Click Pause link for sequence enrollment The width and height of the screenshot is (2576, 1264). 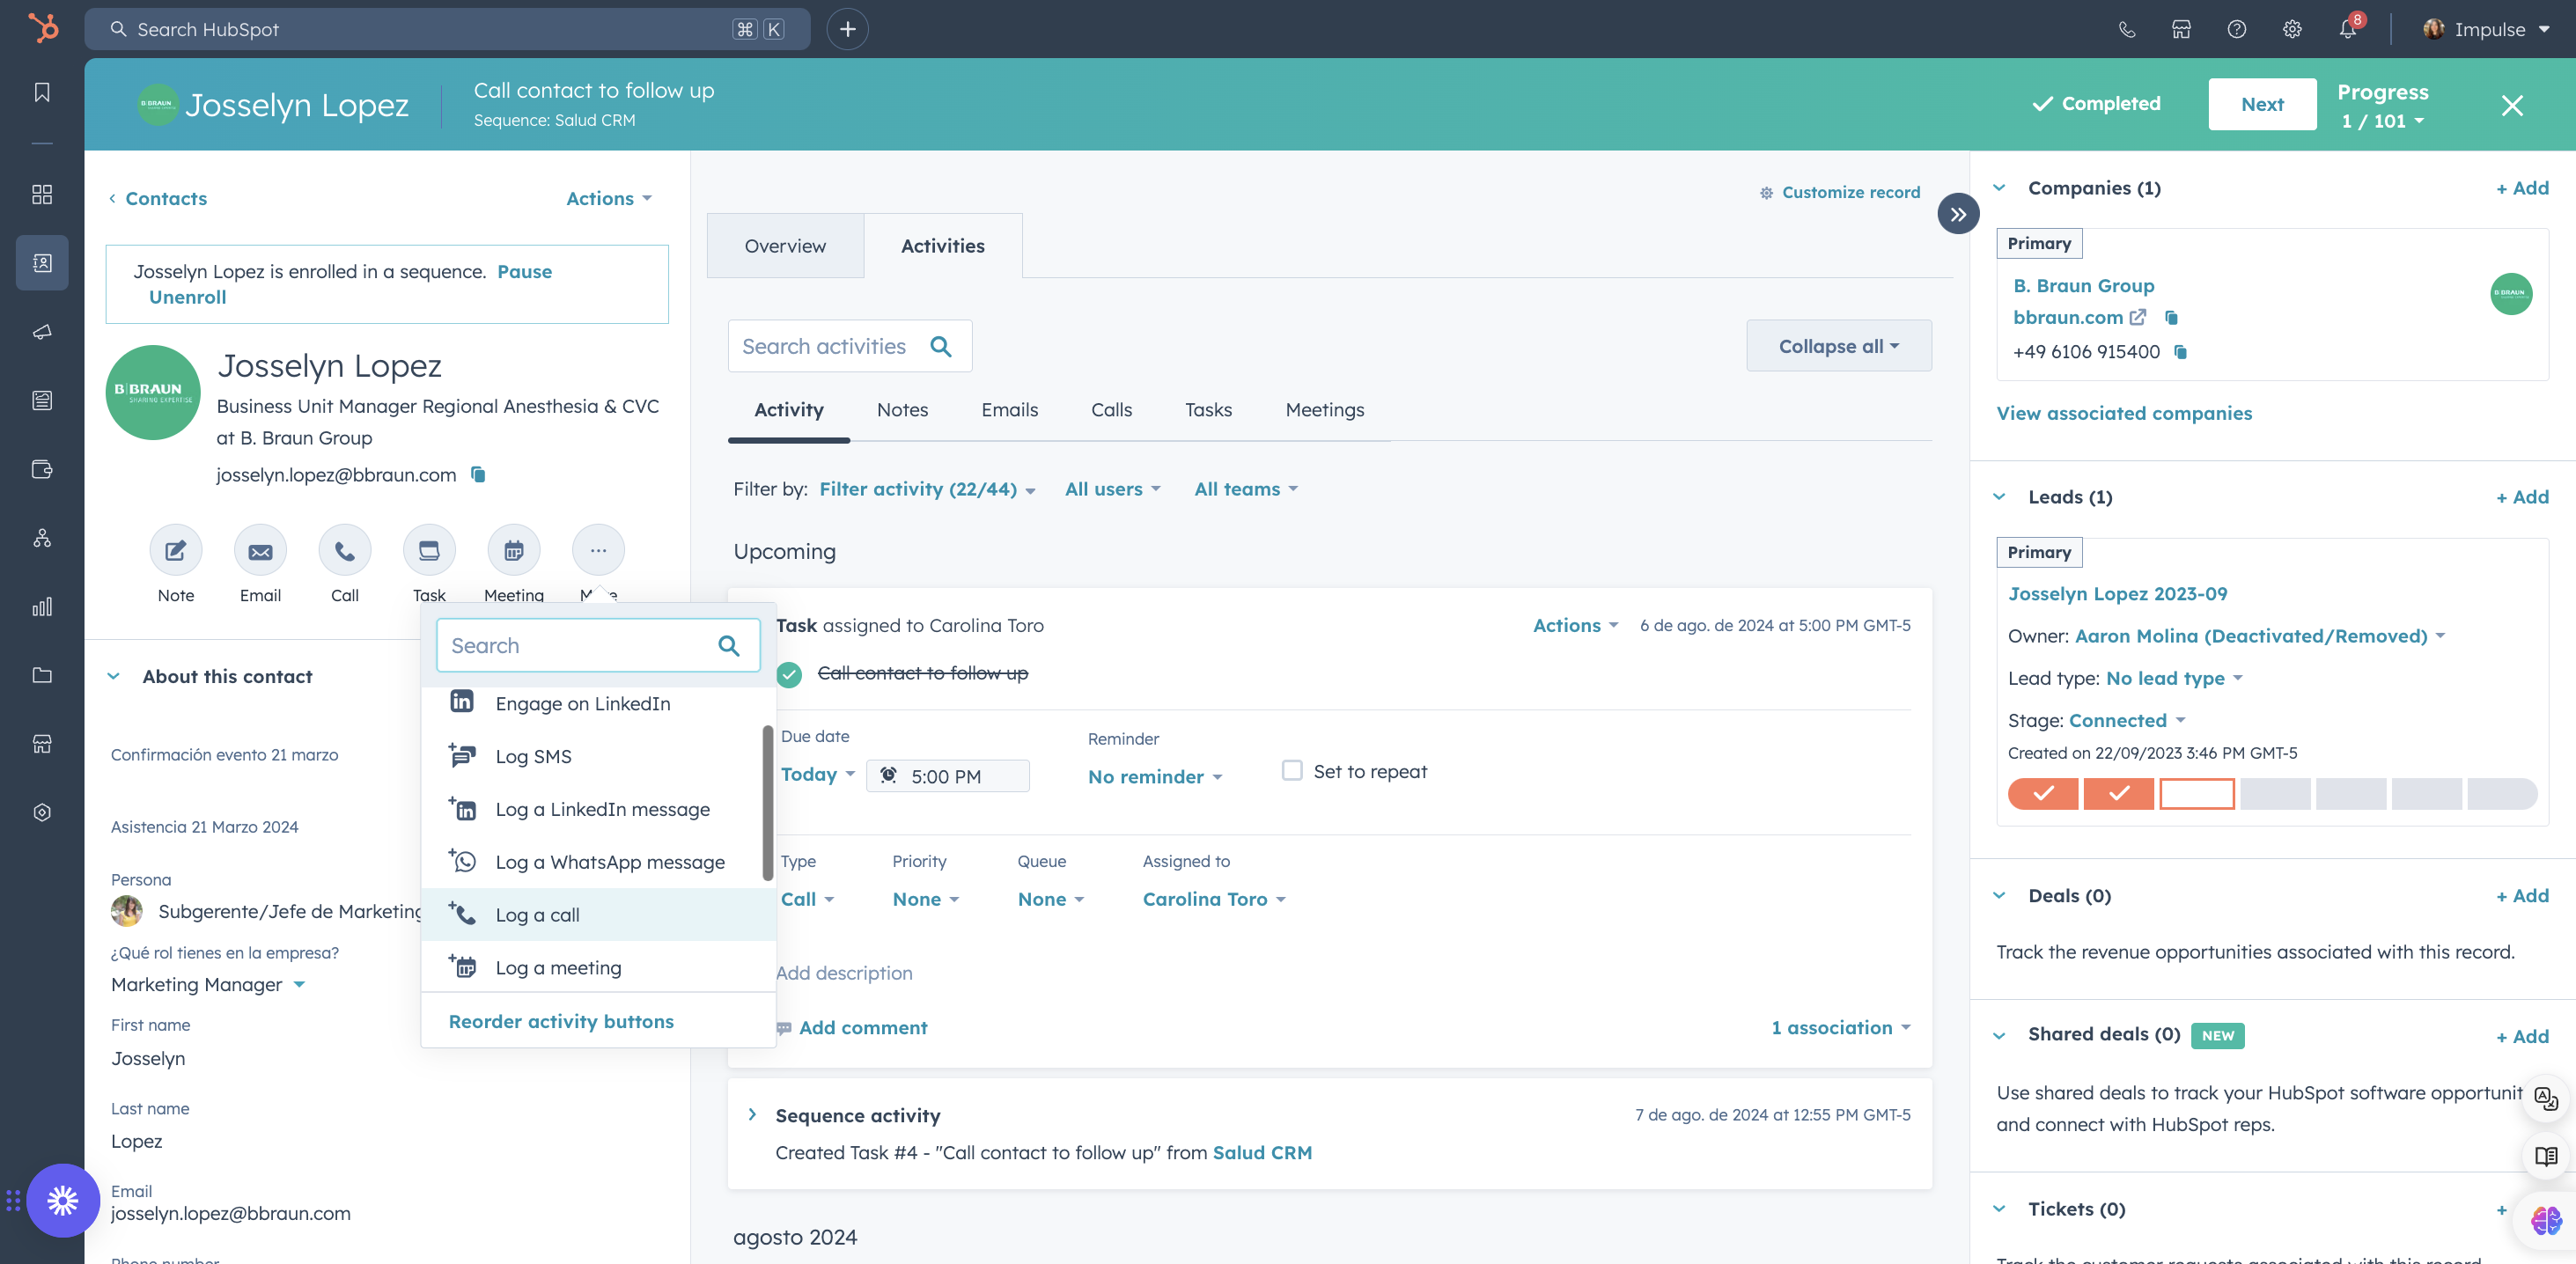524,272
